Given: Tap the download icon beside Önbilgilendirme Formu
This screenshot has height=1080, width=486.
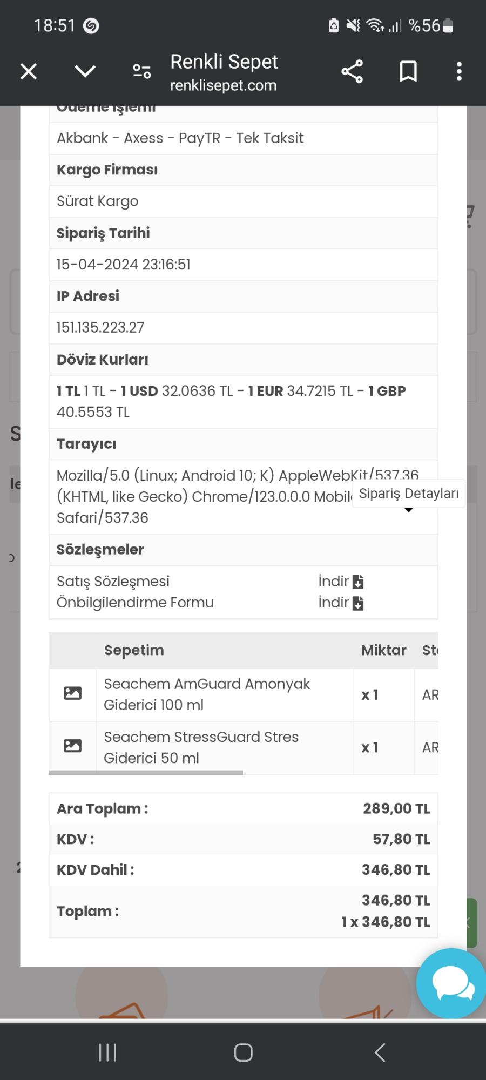Looking at the screenshot, I should point(358,603).
